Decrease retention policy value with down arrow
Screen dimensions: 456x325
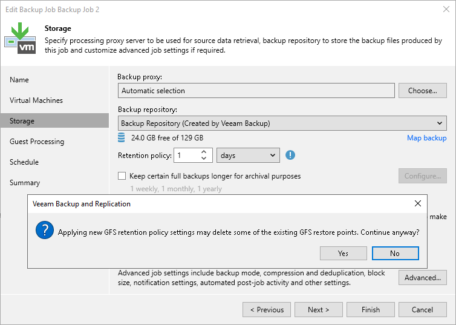204,159
